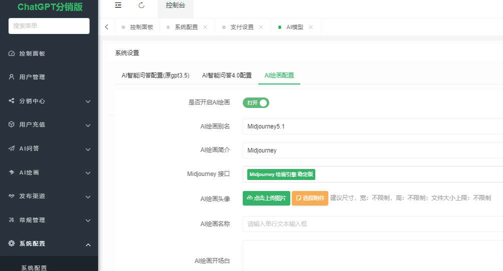Click the 系统设置 panel heading
Image resolution: width=503 pixels, height=271 pixels.
tap(127, 53)
